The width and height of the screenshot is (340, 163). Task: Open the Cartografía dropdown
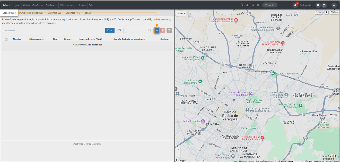(x=307, y=5)
